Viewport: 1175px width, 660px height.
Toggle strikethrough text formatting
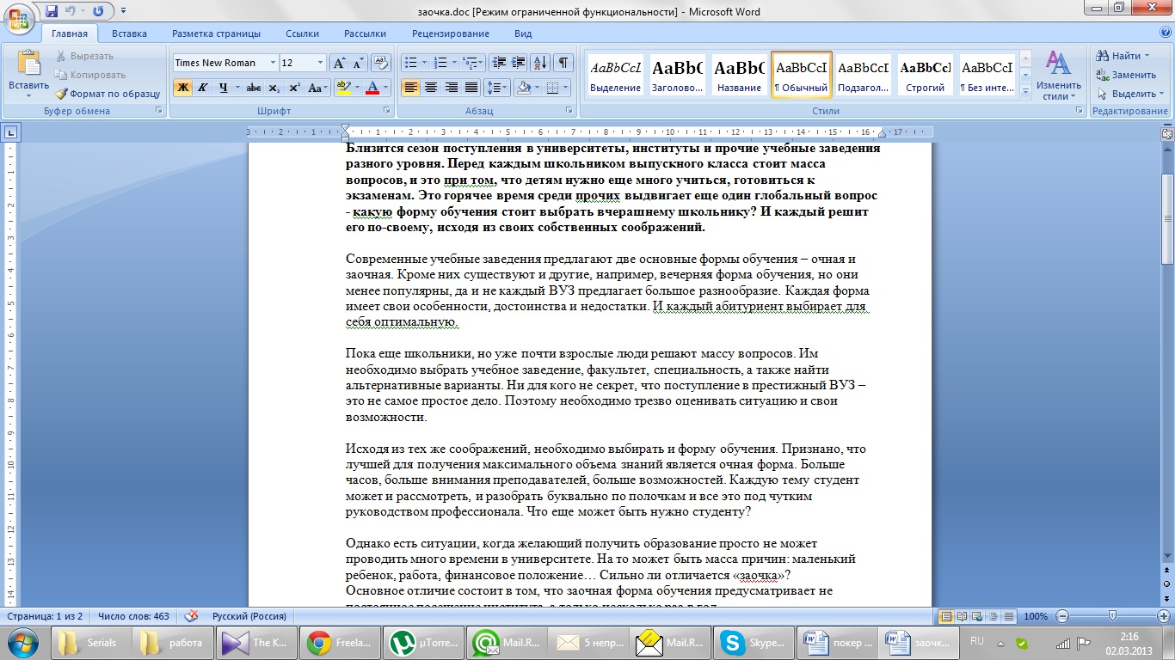[253, 88]
